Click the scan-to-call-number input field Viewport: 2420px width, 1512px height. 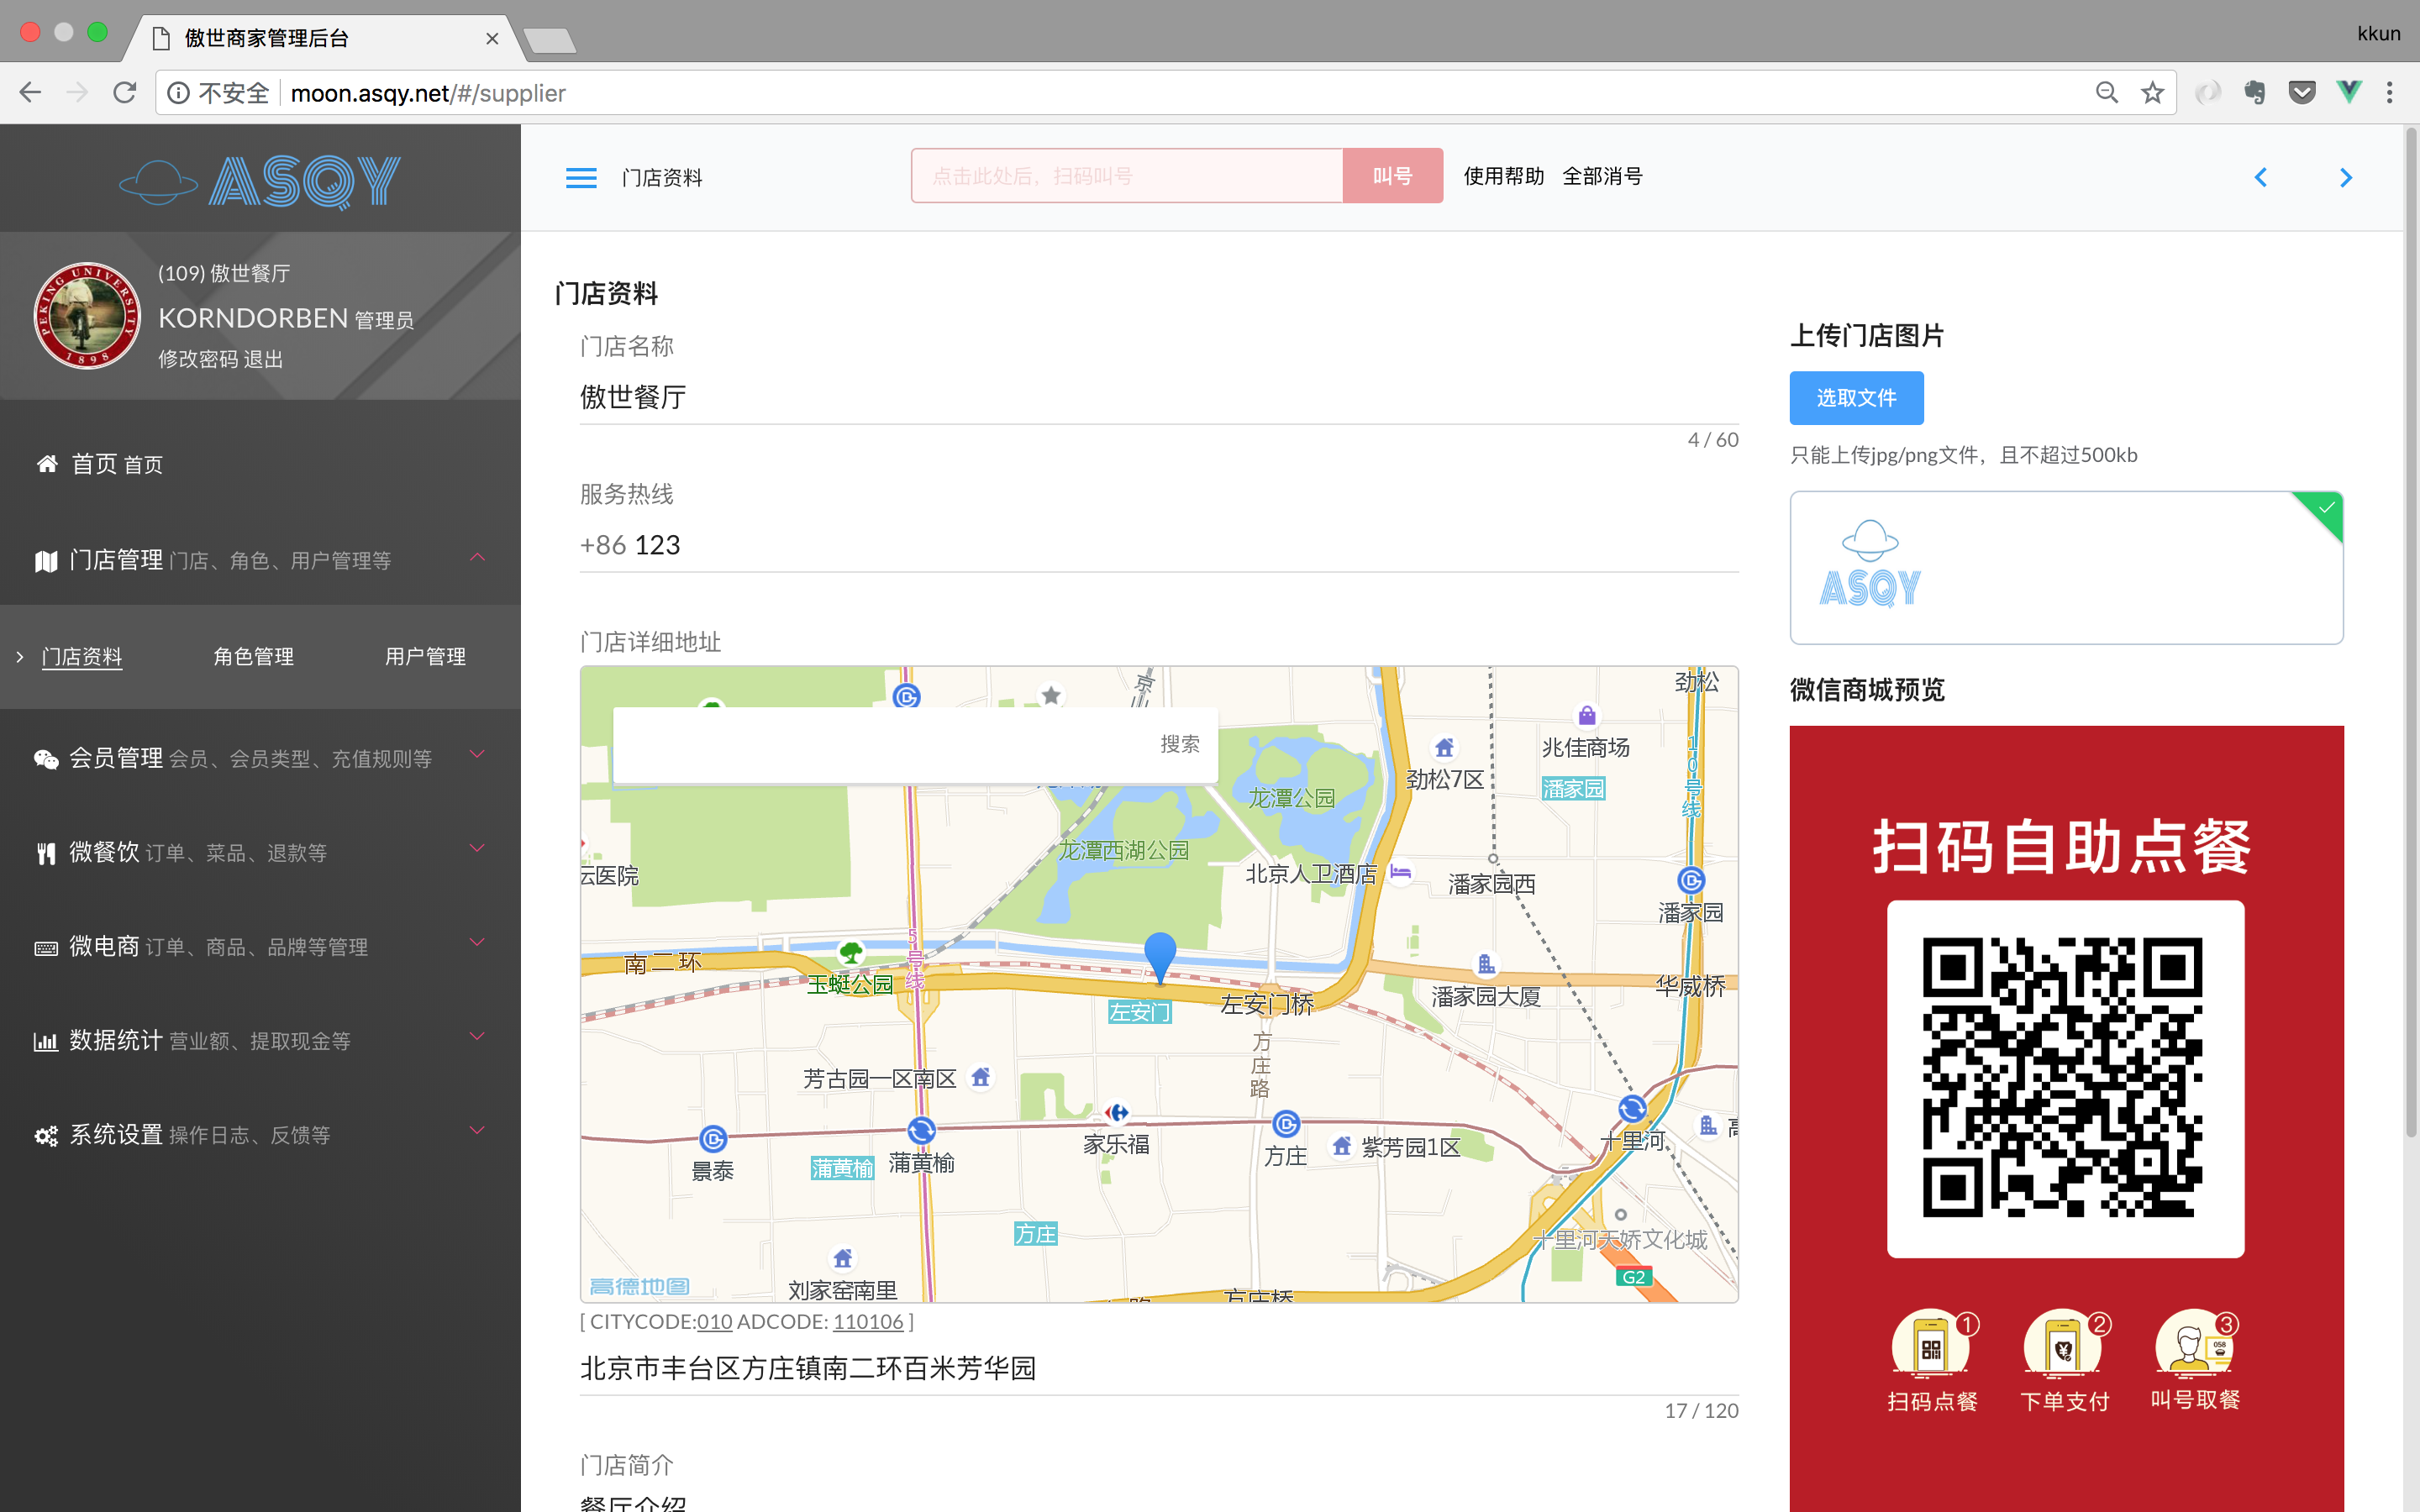[1127, 176]
